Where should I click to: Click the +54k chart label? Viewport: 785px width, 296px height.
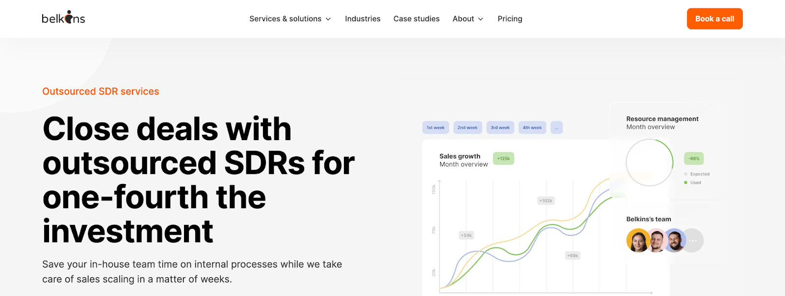(466, 235)
